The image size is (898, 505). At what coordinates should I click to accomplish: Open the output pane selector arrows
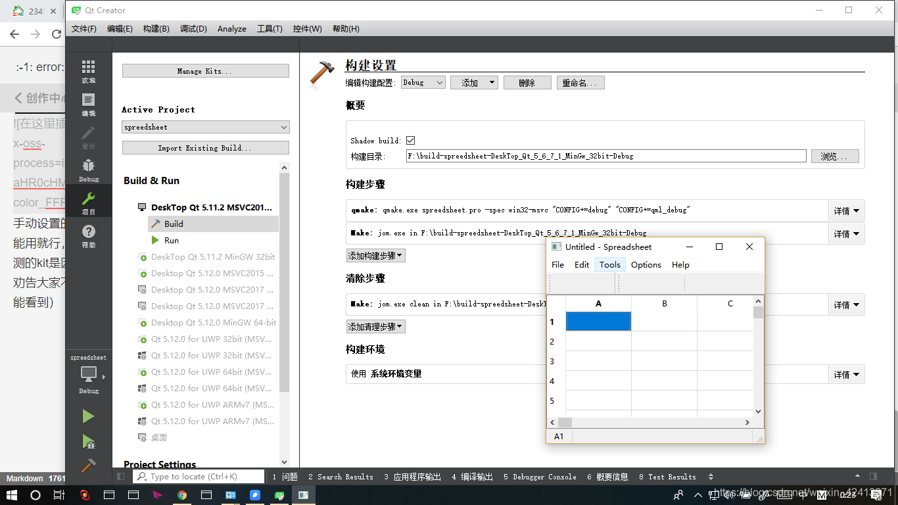coord(711,477)
